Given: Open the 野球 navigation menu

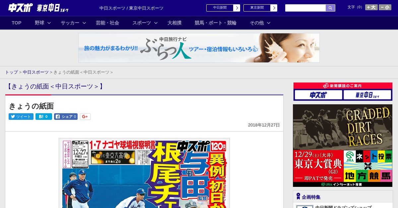Looking at the screenshot, I should coord(39,23).
